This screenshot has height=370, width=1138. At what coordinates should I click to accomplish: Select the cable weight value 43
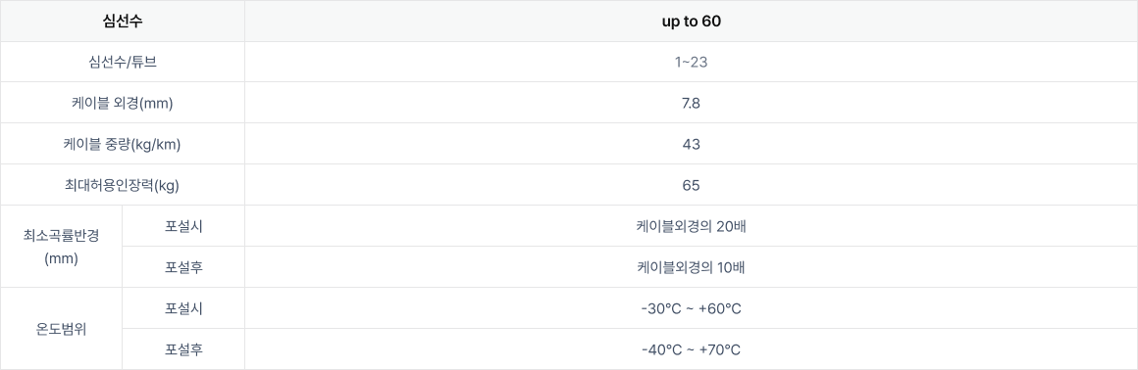691,144
